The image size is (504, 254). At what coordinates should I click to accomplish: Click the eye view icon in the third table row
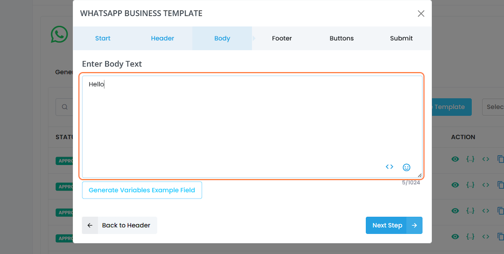(x=455, y=211)
